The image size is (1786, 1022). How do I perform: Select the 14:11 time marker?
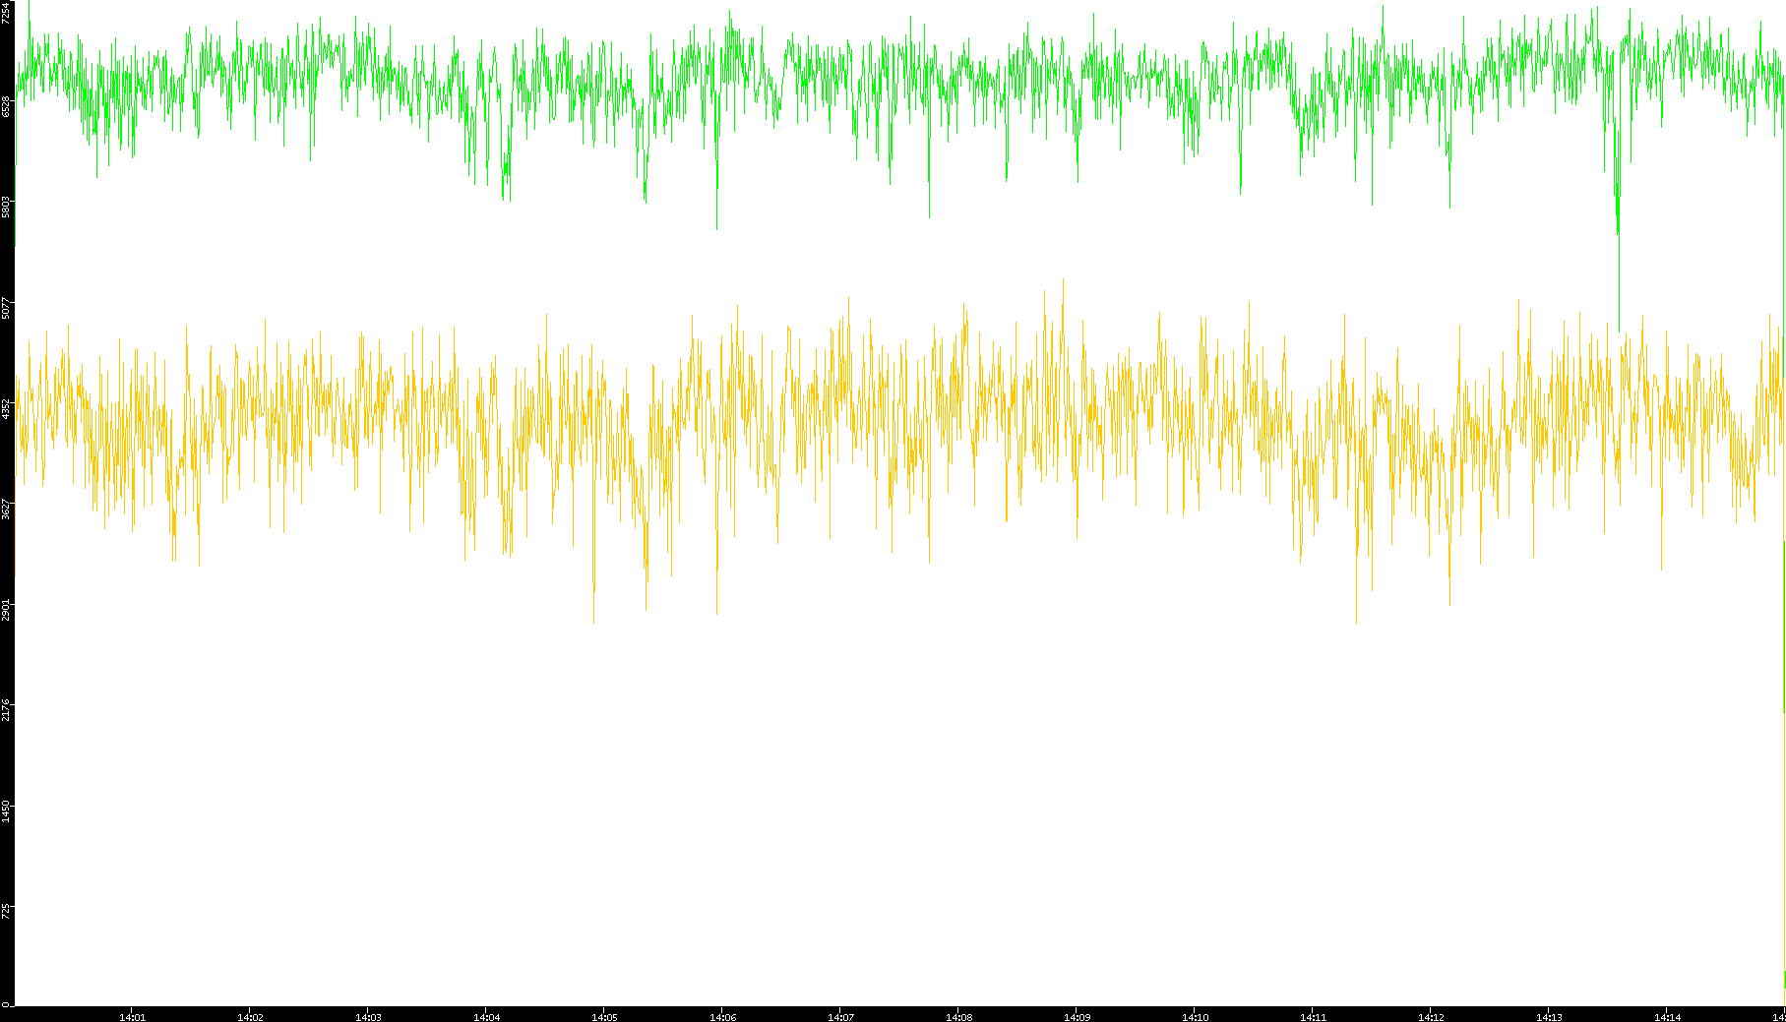pos(1313,1017)
